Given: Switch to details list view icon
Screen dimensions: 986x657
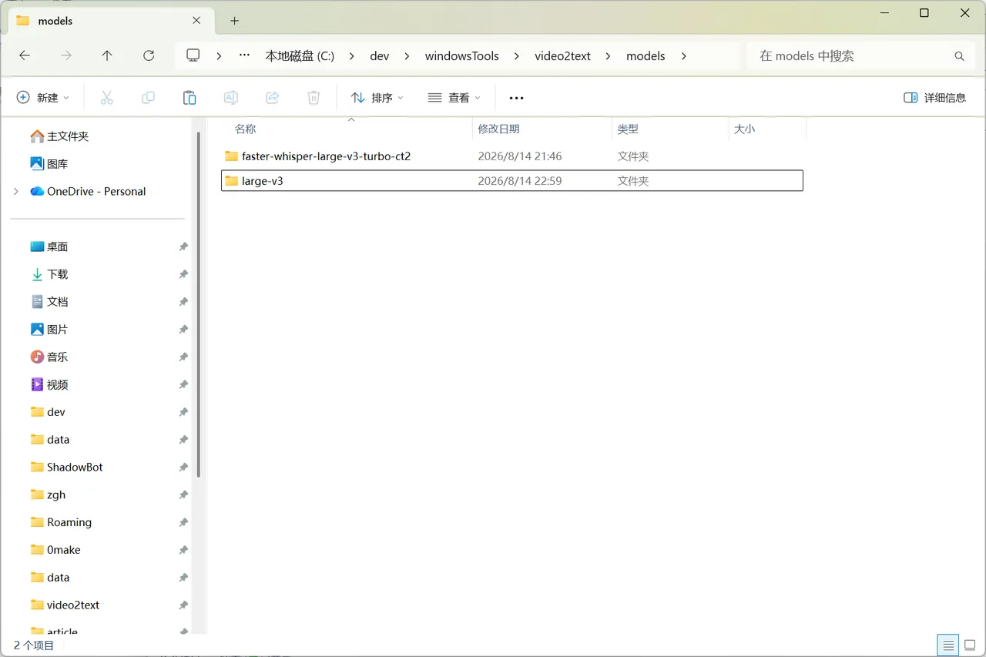Looking at the screenshot, I should (x=948, y=645).
